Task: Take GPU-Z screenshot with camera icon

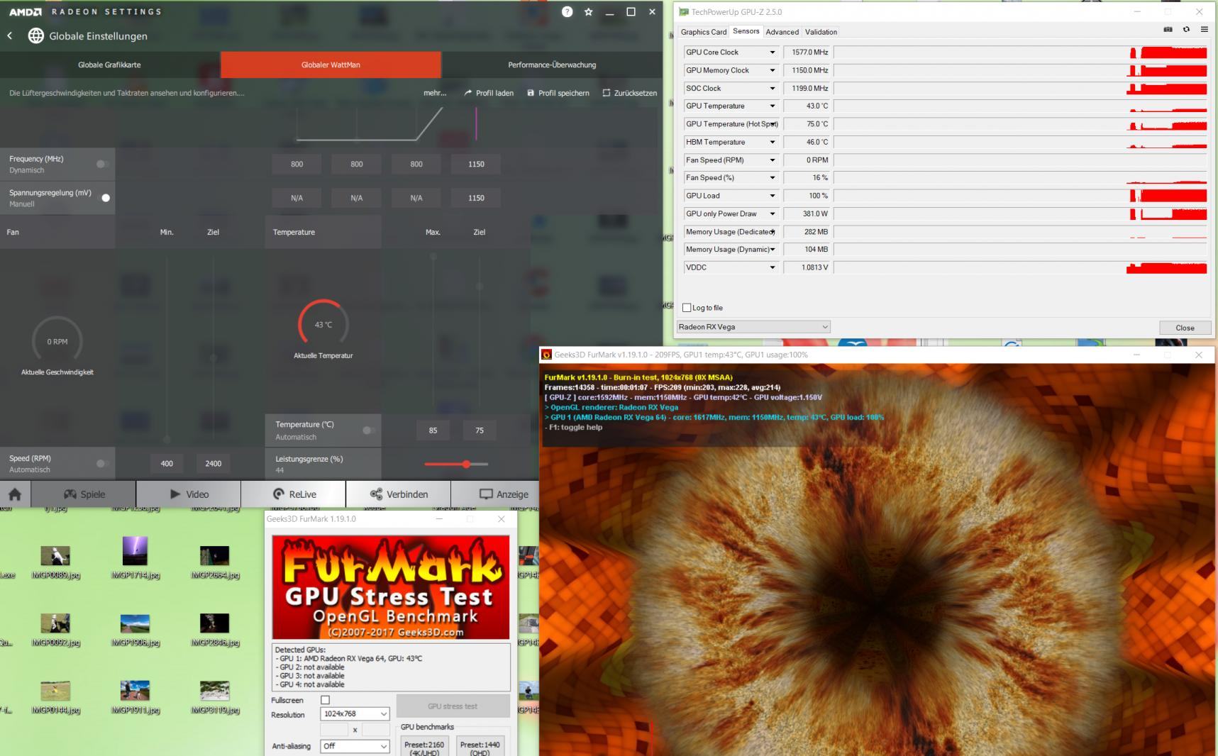Action: (x=1168, y=30)
